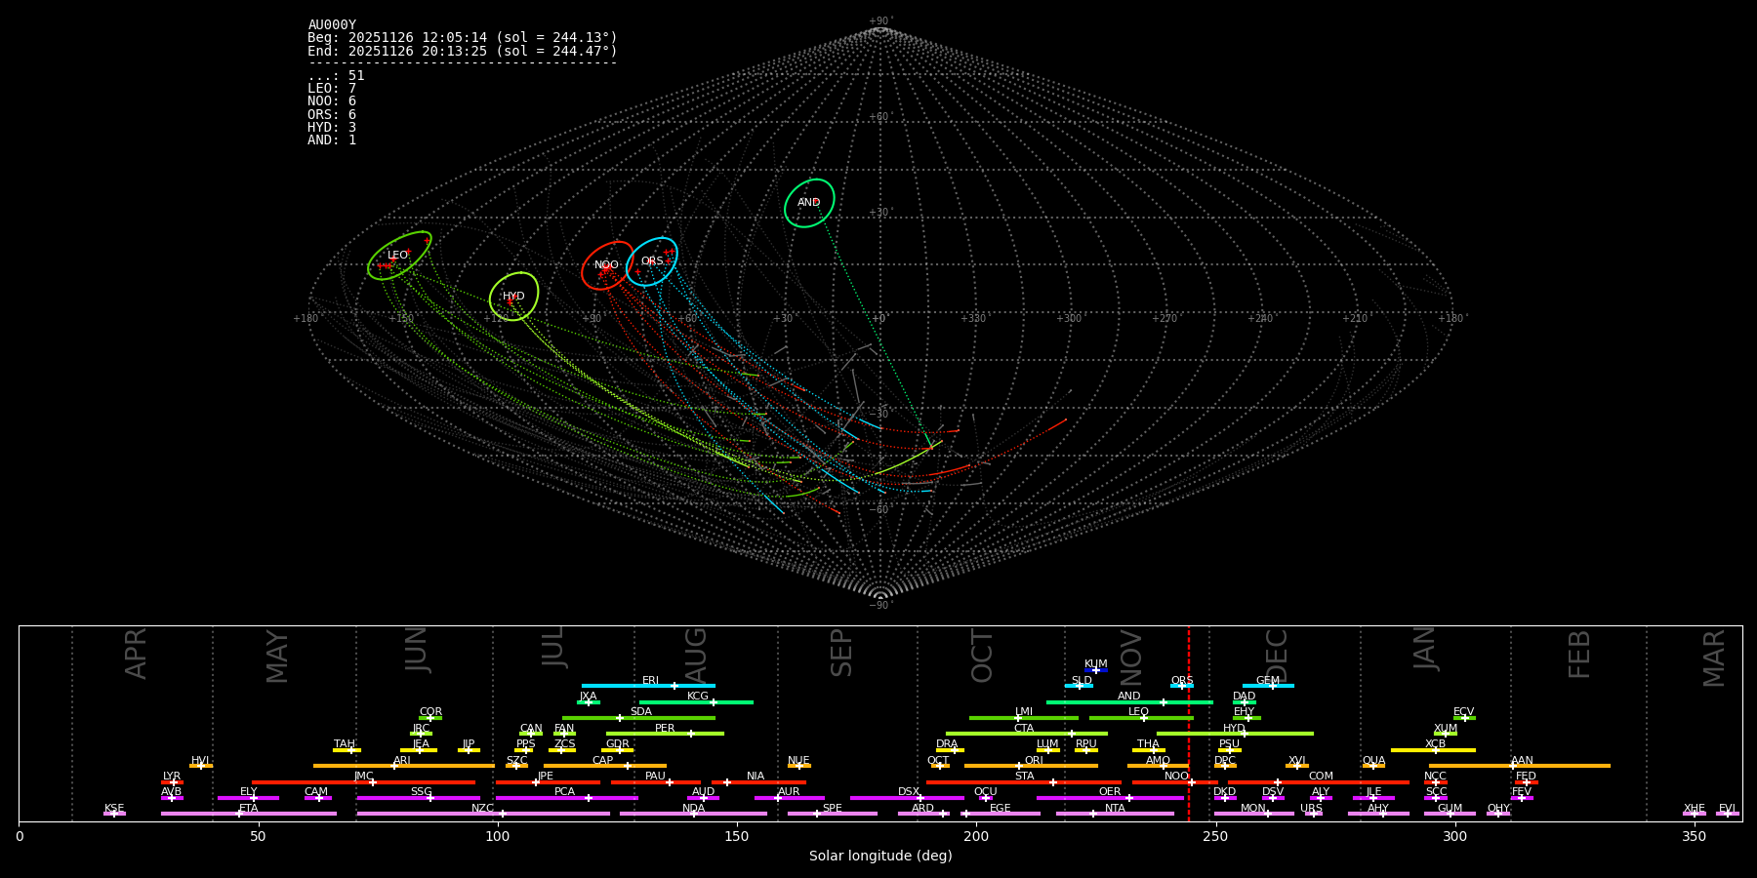Click the AAN shower label in timeline
1757x878 pixels.
click(x=1522, y=761)
